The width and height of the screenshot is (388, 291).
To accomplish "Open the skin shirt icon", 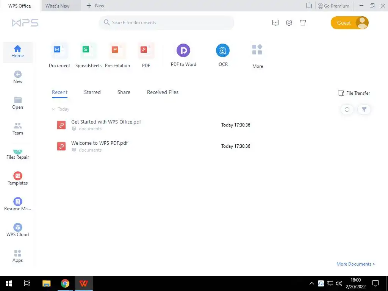I will 303,23.
